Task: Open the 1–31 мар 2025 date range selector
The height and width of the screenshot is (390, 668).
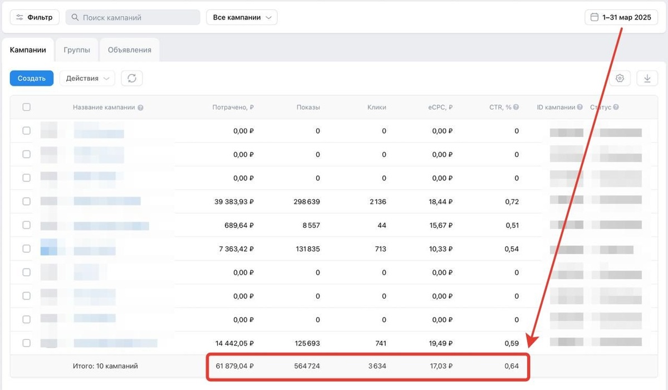Action: coord(621,17)
